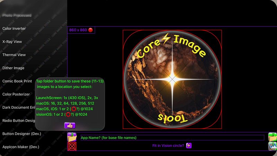Click the green folder import icon on the right
Viewport: 277px width, 156px height.
(272, 137)
